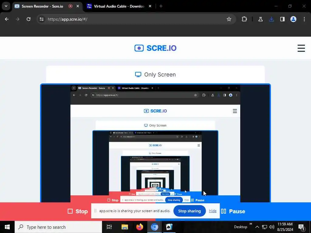Open the browser extensions menu
This screenshot has width=311, height=233.
(244, 19)
